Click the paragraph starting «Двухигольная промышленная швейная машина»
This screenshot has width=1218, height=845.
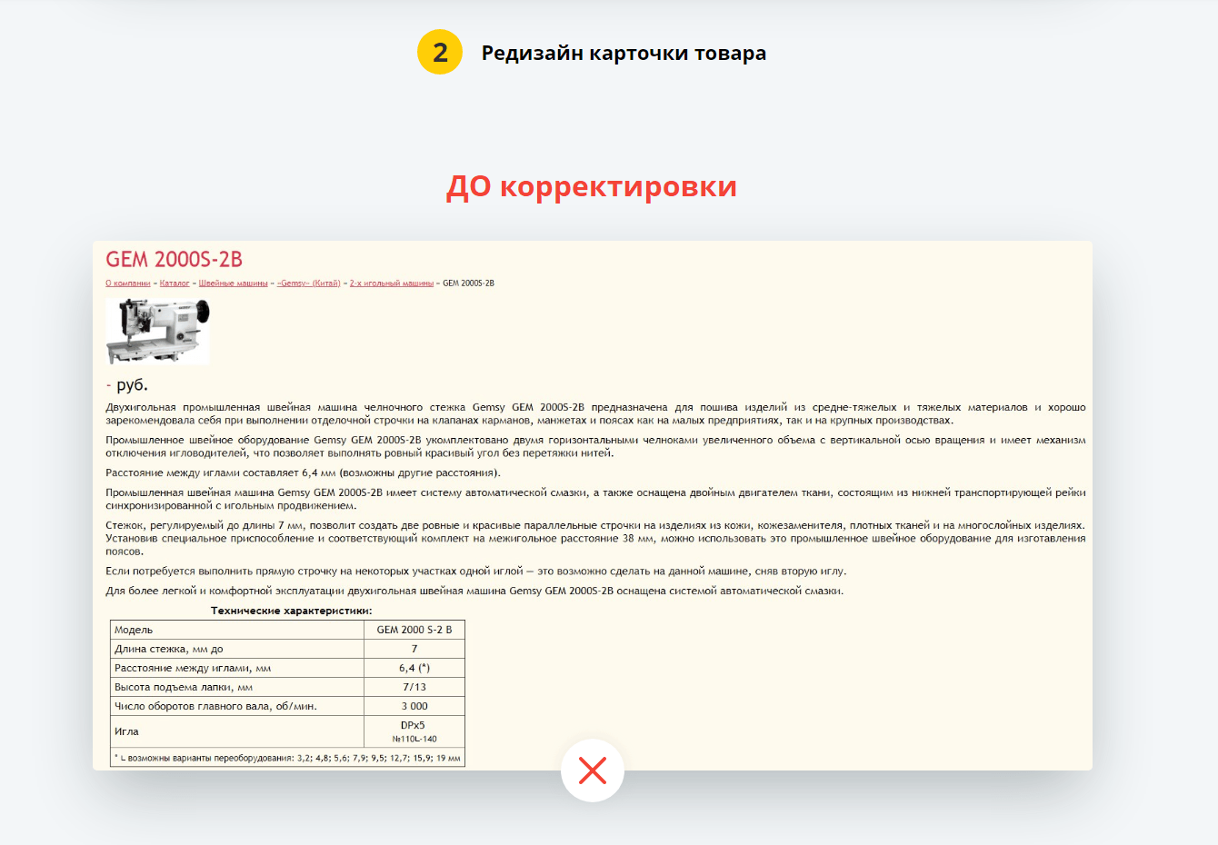(595, 413)
